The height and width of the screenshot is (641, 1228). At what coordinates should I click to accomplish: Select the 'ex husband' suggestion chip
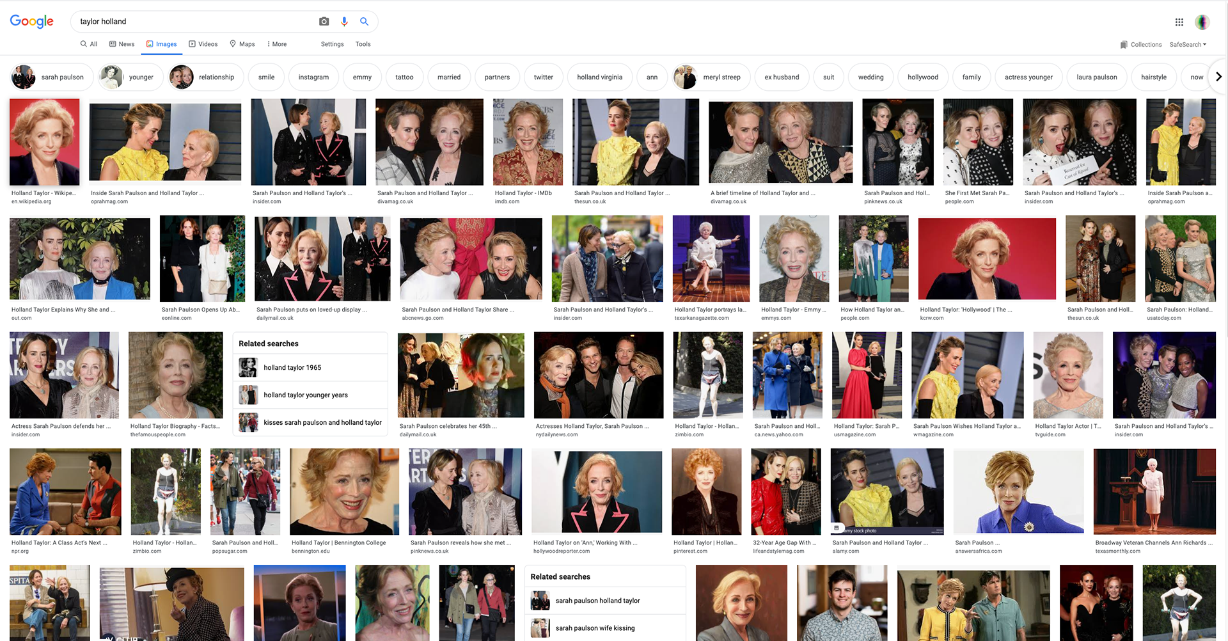coord(782,77)
